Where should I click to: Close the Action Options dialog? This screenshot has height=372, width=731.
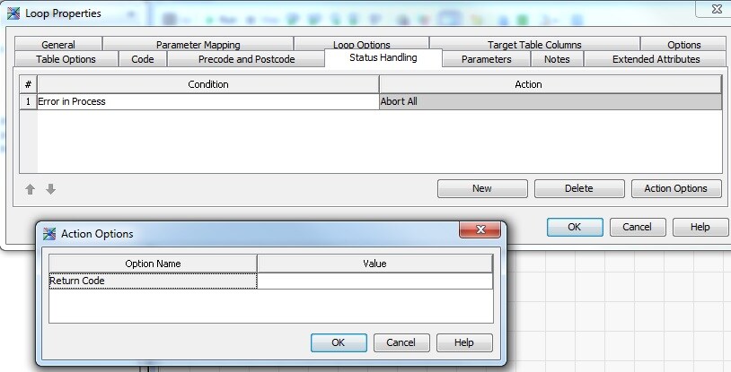[x=480, y=231]
